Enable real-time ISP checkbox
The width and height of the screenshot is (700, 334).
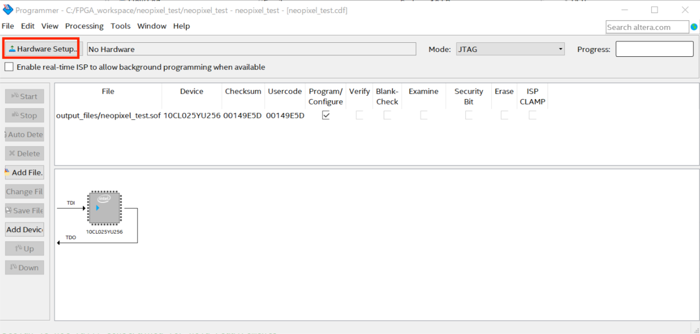click(x=9, y=67)
